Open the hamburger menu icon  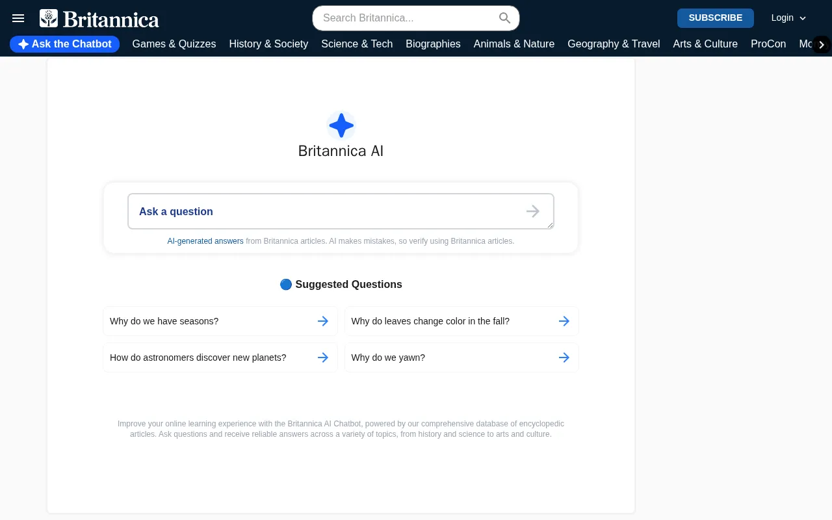18,18
